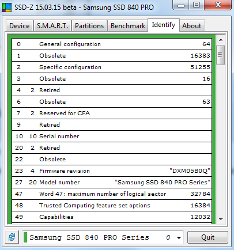
Task: Go to the Partitions tab
Action: tap(89, 26)
